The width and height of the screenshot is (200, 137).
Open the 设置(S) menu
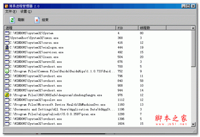pyautogui.click(x=26, y=11)
